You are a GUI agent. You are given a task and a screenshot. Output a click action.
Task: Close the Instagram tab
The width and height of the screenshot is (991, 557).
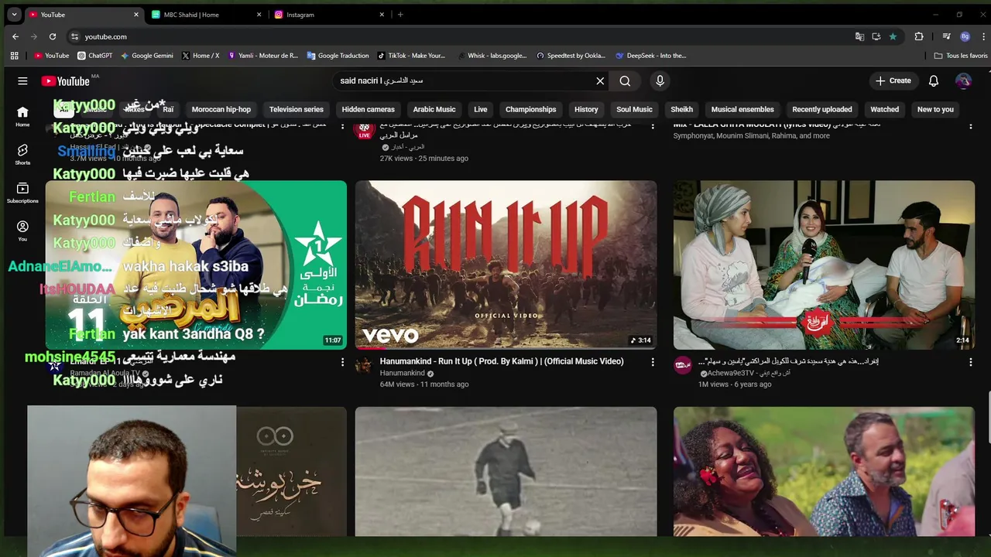point(382,15)
